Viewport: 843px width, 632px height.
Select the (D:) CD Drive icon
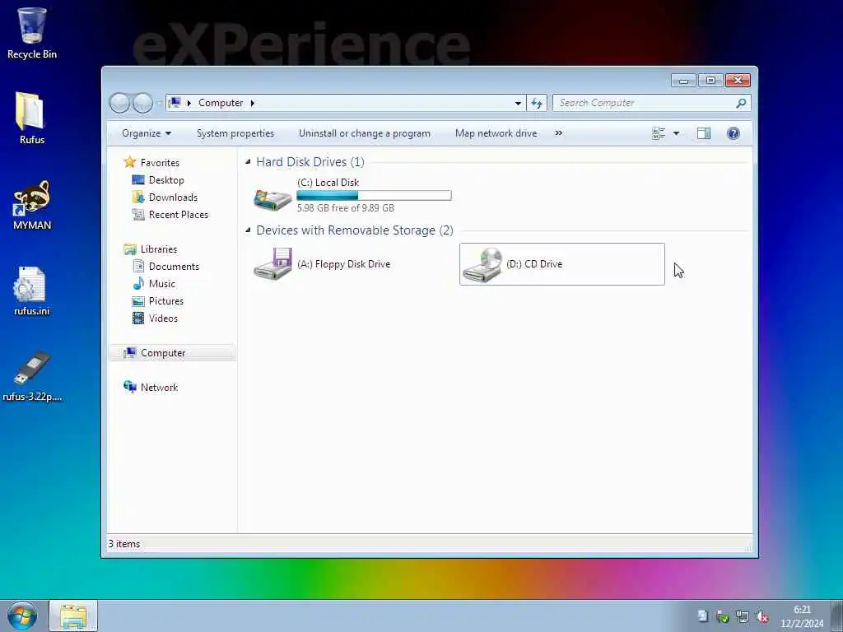[x=482, y=264]
